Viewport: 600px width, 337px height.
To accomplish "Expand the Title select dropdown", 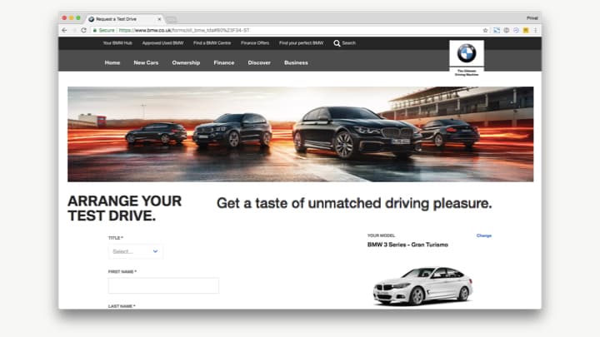I will point(136,251).
